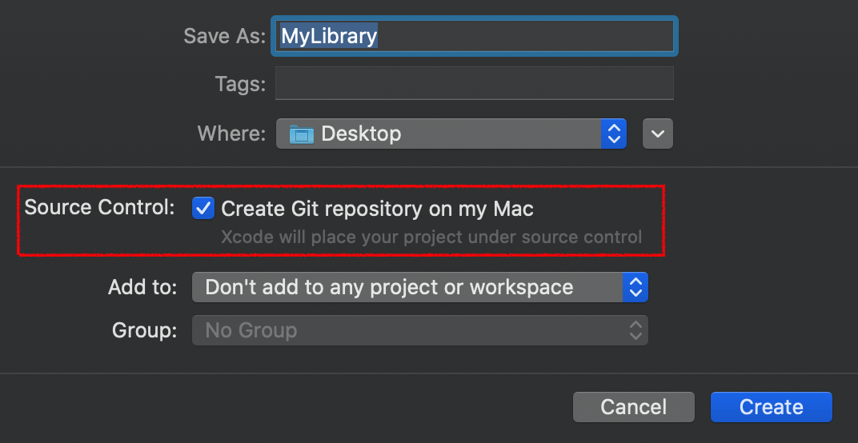
Task: Click the 'Create Git repository on my Mac' label
Action: pos(377,209)
